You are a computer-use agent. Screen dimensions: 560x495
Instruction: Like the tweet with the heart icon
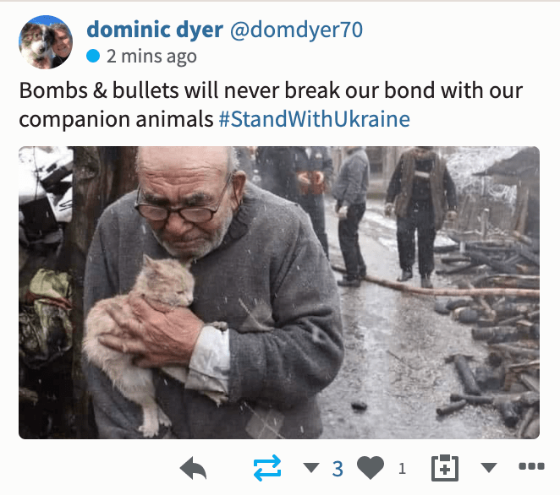[371, 467]
